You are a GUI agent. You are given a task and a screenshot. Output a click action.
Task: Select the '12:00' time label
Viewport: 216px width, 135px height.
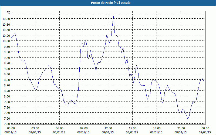108,129
